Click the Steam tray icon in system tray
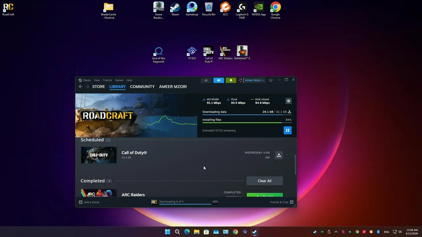Screen dimensions: 422x237 coord(315,232)
